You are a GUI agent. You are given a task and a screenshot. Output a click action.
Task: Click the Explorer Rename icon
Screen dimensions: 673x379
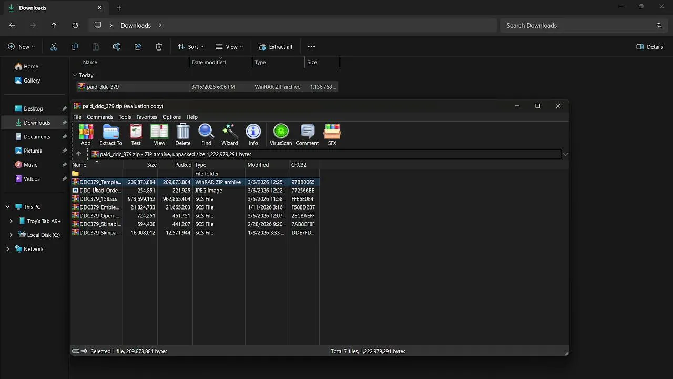[x=117, y=47]
